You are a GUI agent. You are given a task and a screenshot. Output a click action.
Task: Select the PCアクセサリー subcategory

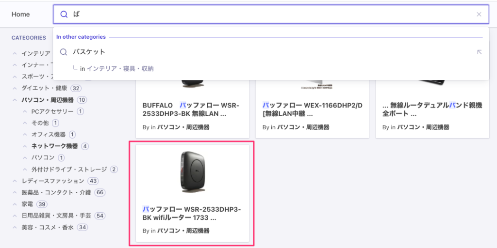click(x=52, y=111)
